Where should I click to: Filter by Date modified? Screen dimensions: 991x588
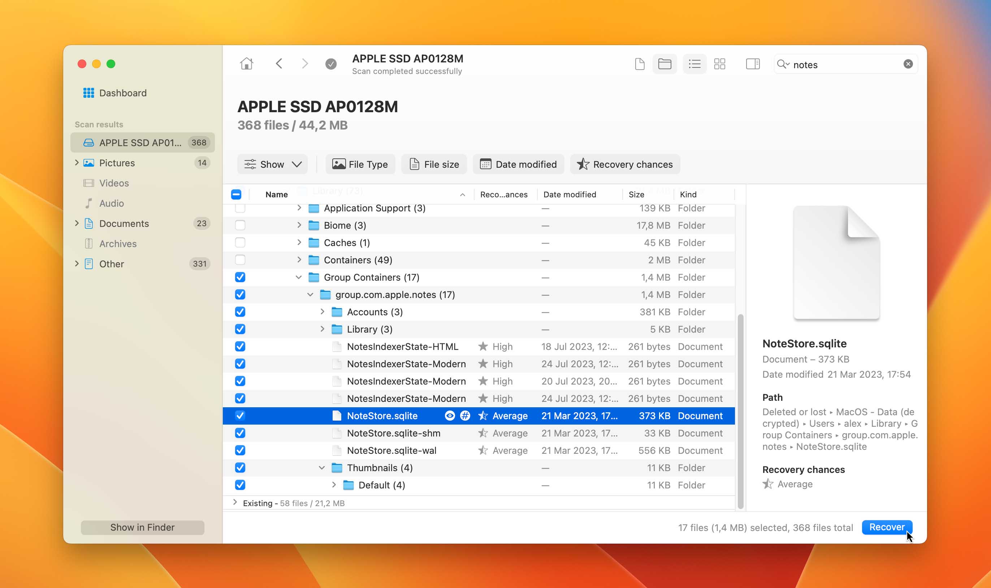tap(518, 164)
